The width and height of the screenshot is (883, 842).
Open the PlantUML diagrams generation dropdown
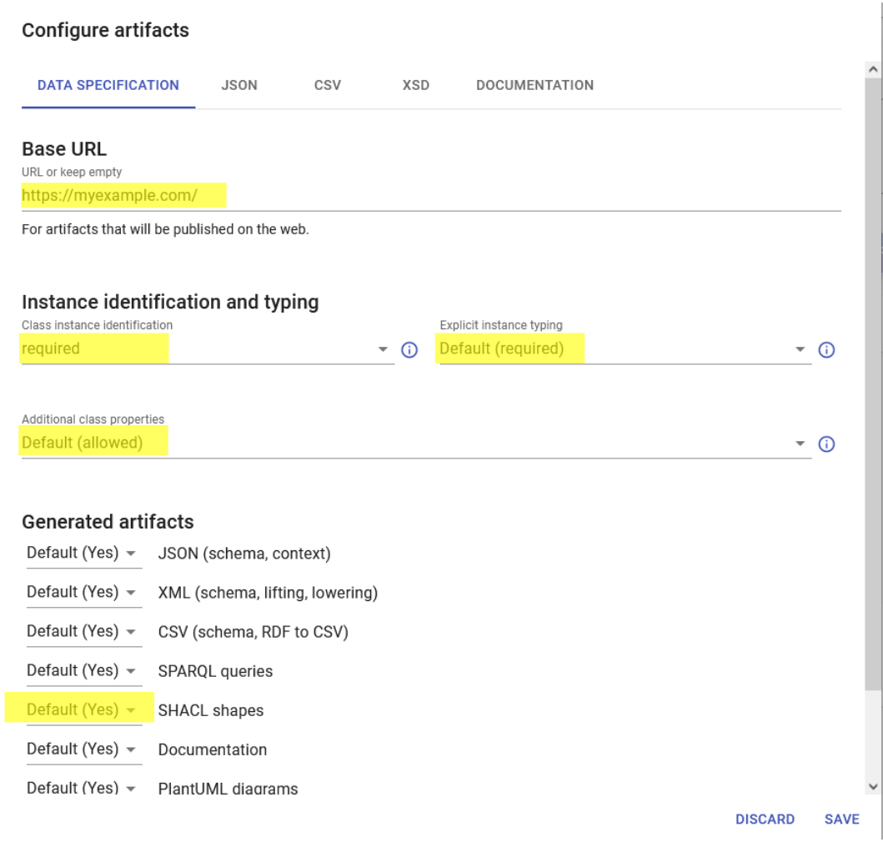[83, 787]
